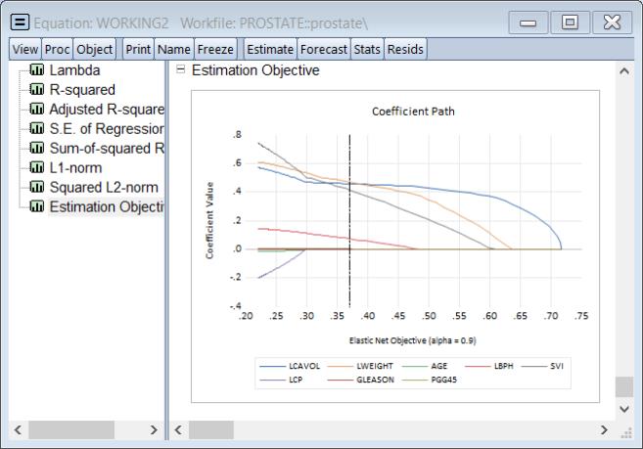Click the Estimation Objective graph icon
Image resolution: width=643 pixels, height=449 pixels.
point(37,207)
